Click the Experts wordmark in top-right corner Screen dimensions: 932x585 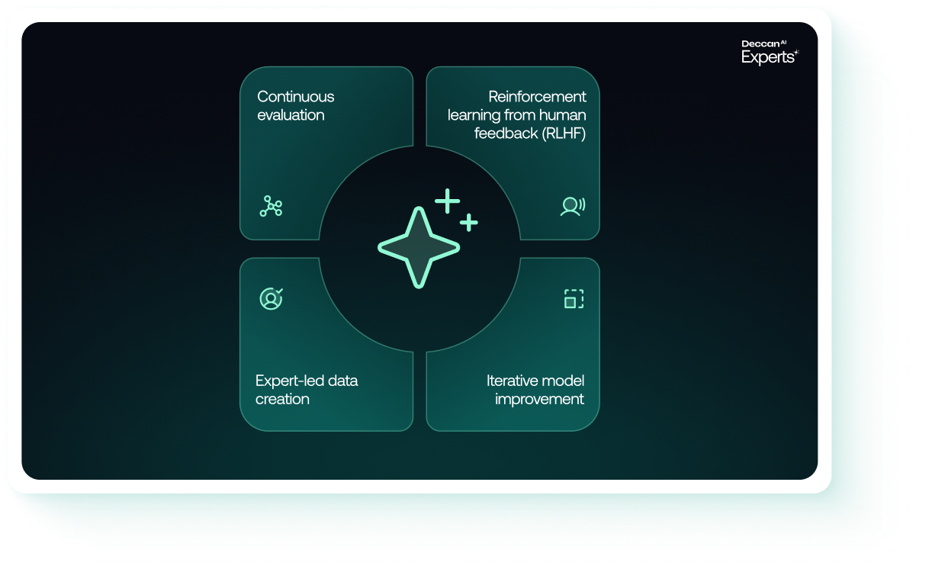pyautogui.click(x=767, y=58)
